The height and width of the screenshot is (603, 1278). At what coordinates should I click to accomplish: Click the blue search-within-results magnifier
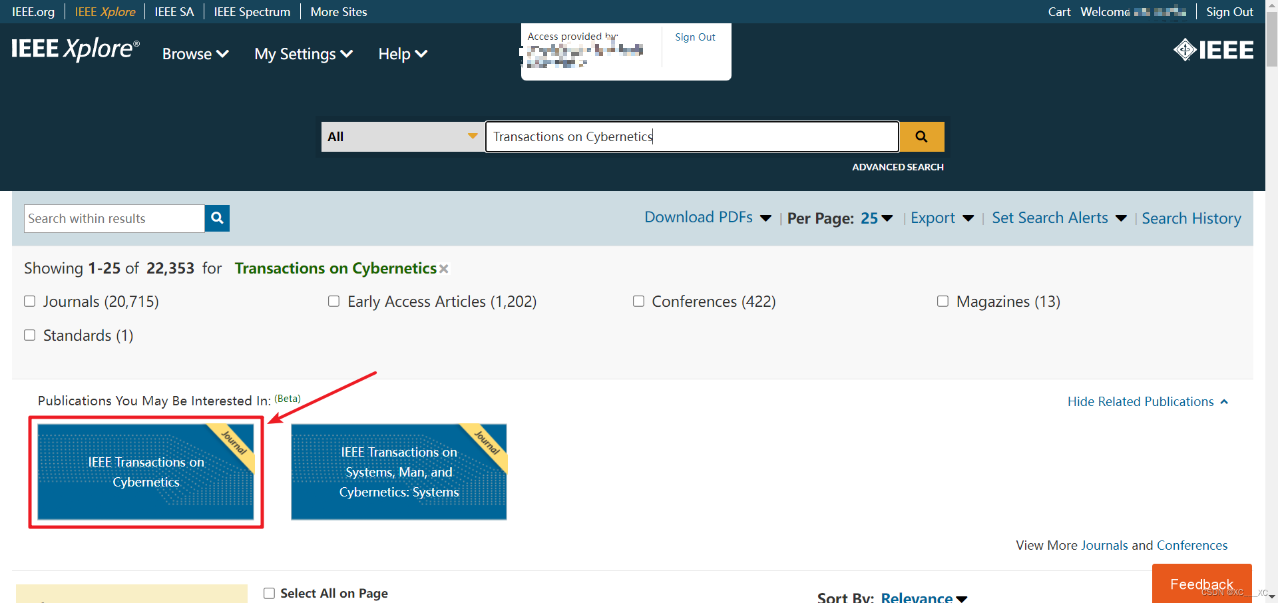click(217, 218)
